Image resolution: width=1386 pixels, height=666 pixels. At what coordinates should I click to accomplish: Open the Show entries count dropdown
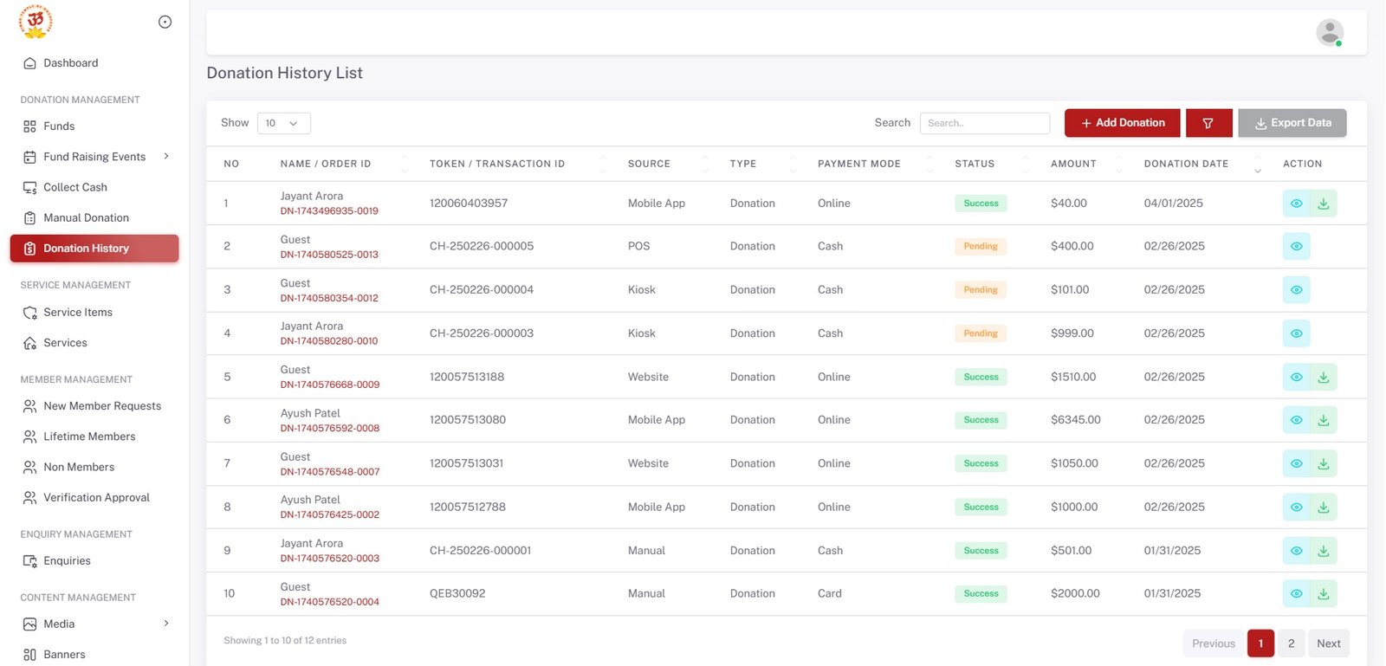pyautogui.click(x=283, y=123)
